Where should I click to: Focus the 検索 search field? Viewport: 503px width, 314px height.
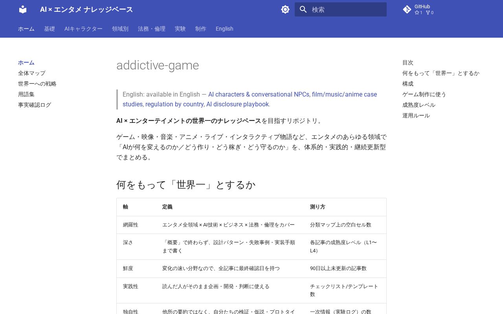[x=341, y=9]
